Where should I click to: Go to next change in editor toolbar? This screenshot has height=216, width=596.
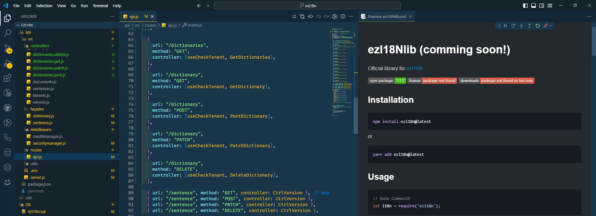point(326,16)
